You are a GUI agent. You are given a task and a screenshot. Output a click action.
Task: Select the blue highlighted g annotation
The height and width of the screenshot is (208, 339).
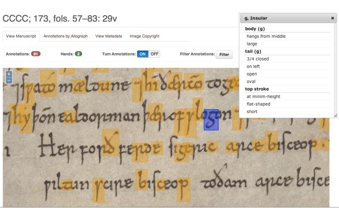point(211,120)
